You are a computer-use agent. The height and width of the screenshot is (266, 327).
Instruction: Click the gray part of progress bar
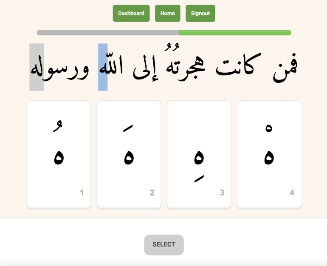[108, 33]
